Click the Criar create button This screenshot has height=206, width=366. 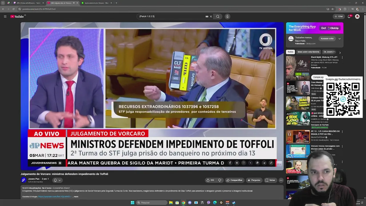pyautogui.click(x=339, y=17)
